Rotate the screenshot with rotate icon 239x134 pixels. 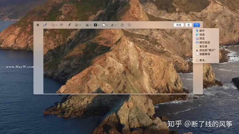coord(122,25)
